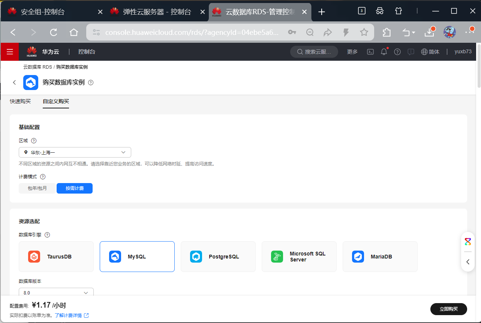Click the 搜索云服务 search box
481x323 pixels.
pos(314,52)
